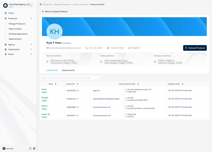Expand the Setup section chevron

point(31,54)
